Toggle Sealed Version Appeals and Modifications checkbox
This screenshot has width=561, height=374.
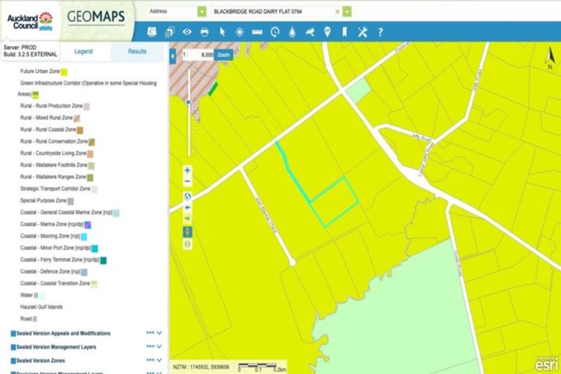[13, 333]
